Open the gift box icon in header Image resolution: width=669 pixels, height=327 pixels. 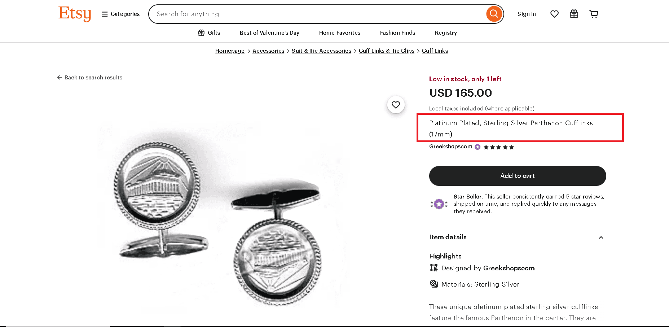[574, 14]
